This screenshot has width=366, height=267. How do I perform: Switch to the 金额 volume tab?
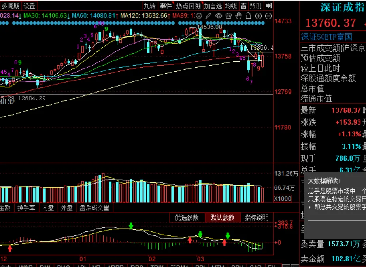[x=6, y=208]
